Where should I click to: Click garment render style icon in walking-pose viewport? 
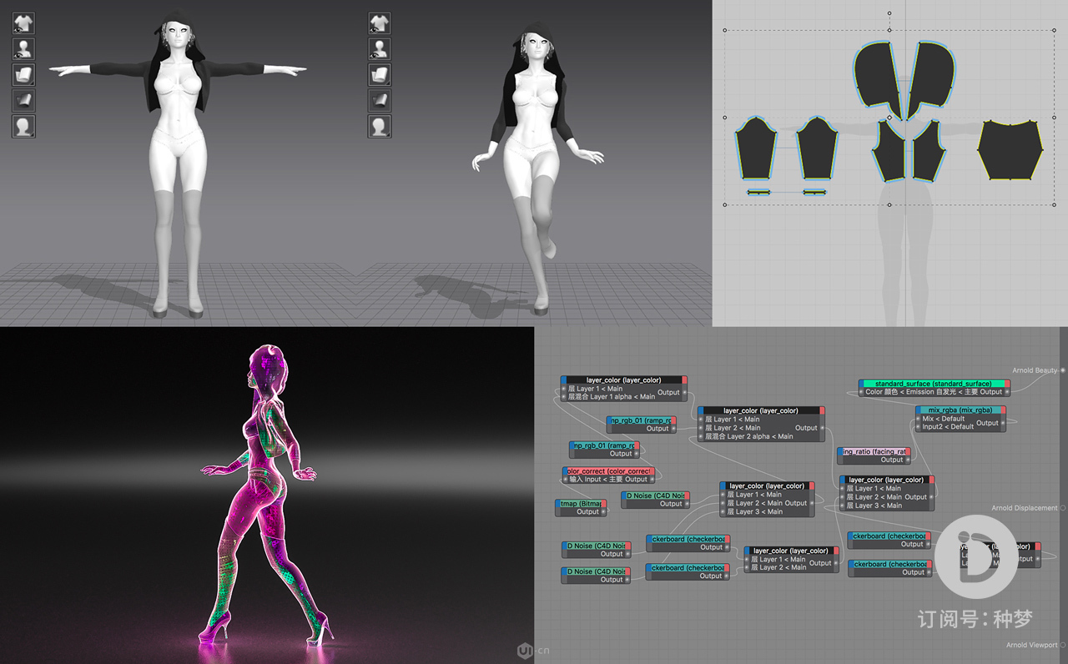coord(380,101)
